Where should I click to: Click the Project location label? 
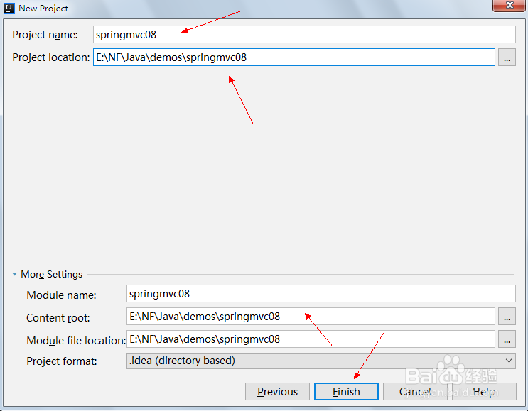51,57
